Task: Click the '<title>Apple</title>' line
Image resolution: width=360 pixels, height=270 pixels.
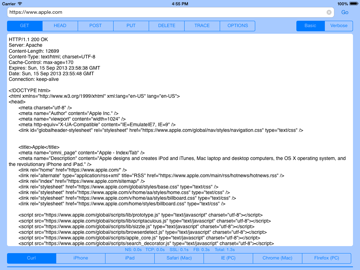Action: pos(39,147)
